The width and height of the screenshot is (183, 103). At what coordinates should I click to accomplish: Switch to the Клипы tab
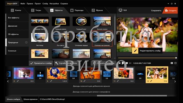point(16,10)
